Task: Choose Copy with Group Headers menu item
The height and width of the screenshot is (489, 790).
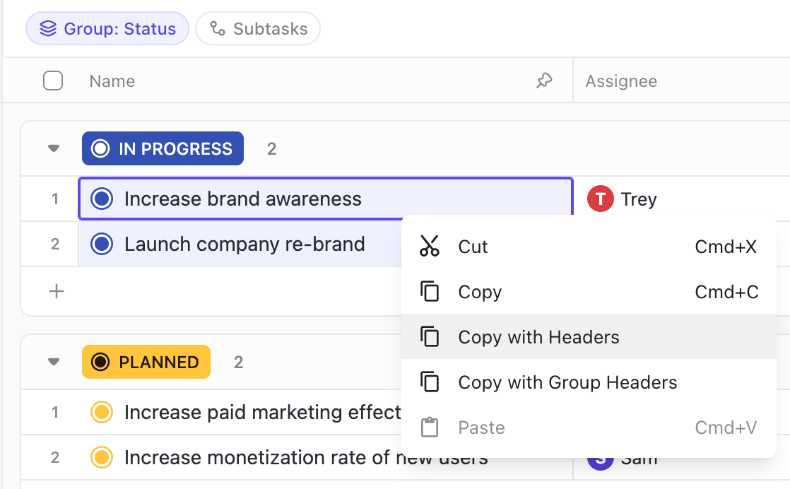Action: point(567,382)
